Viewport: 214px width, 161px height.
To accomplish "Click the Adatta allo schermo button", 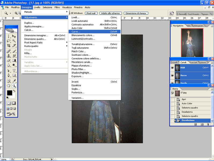I will tap(111, 13).
